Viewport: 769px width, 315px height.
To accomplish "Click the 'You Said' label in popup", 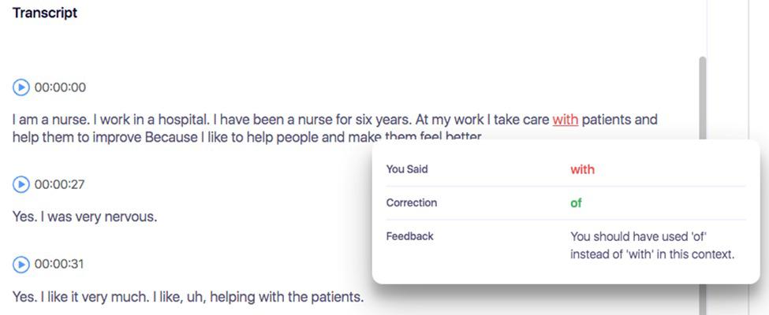I will point(407,169).
